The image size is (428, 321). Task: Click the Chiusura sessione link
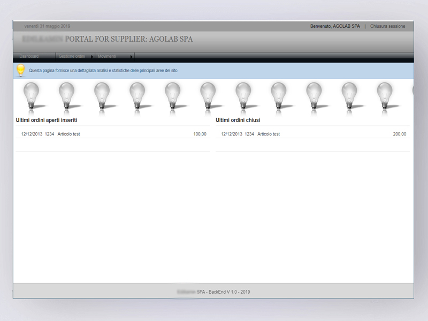pyautogui.click(x=387, y=26)
